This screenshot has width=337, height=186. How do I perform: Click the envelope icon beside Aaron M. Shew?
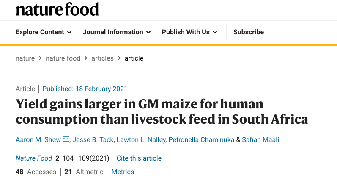[x=66, y=139]
